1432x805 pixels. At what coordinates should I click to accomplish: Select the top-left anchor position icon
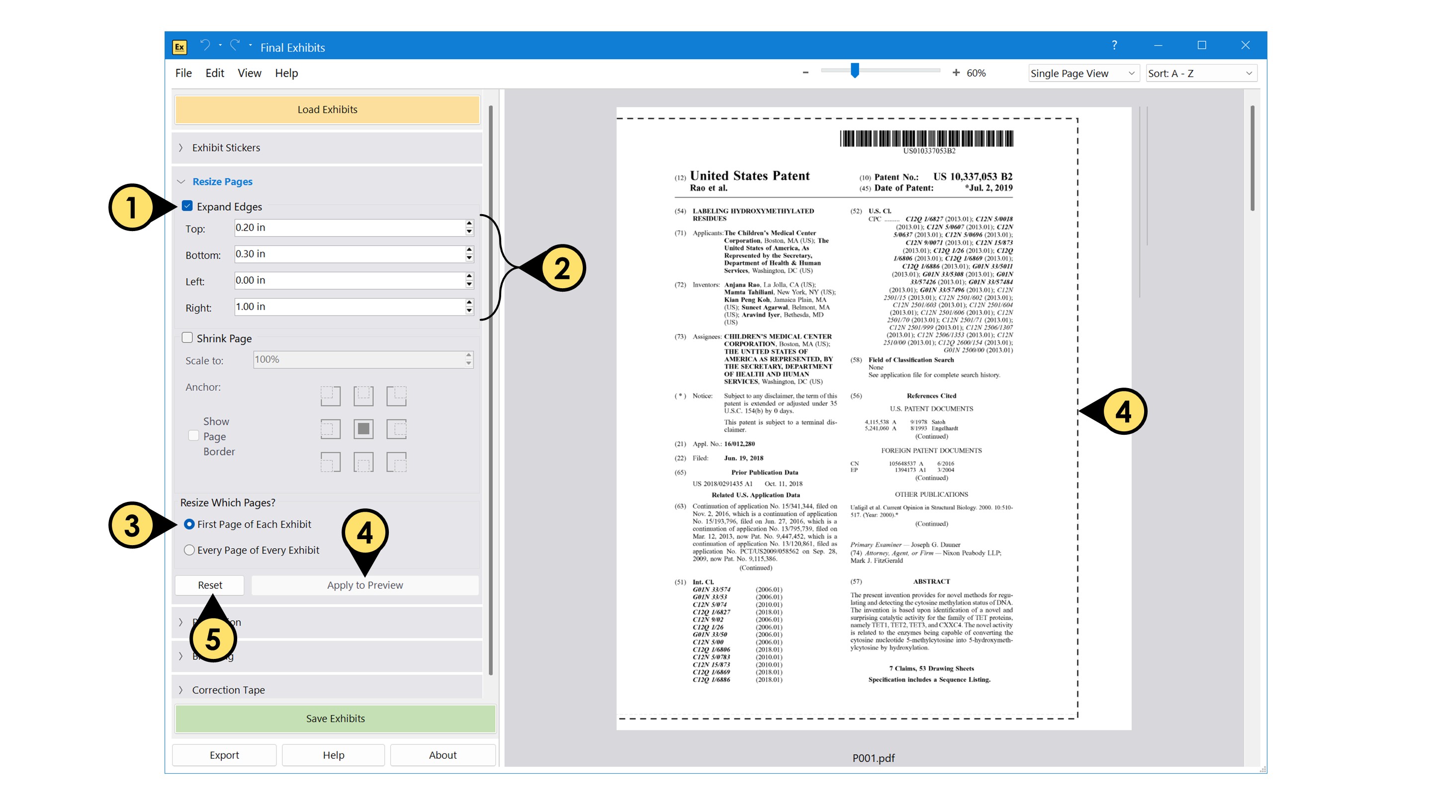[x=330, y=396]
